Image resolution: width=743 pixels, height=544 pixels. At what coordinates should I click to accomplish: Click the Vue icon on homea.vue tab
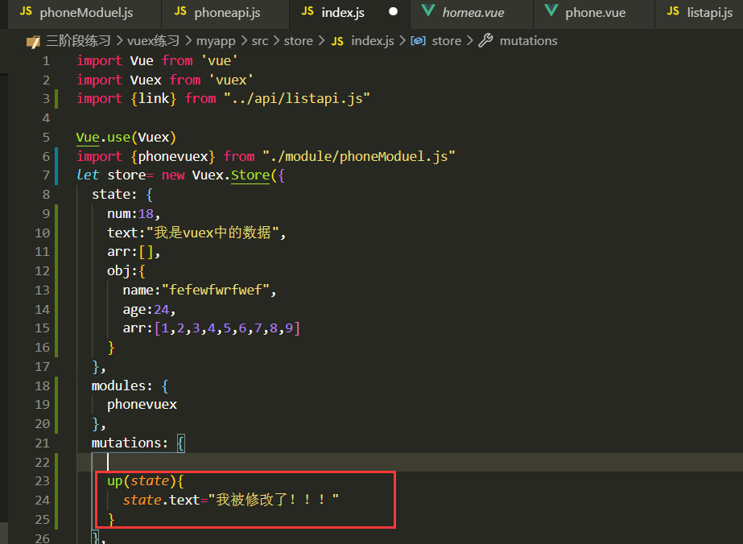(x=428, y=10)
